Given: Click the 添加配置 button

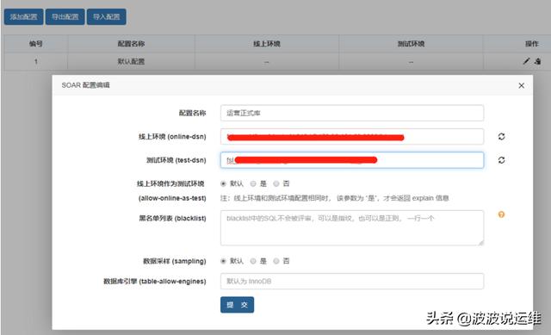Looking at the screenshot, I should click(23, 17).
